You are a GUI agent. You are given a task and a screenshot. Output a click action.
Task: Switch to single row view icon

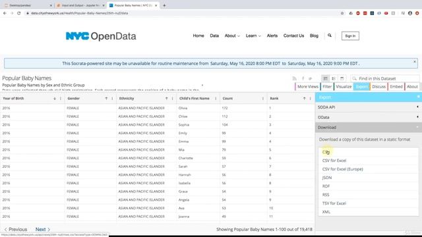pos(342,78)
